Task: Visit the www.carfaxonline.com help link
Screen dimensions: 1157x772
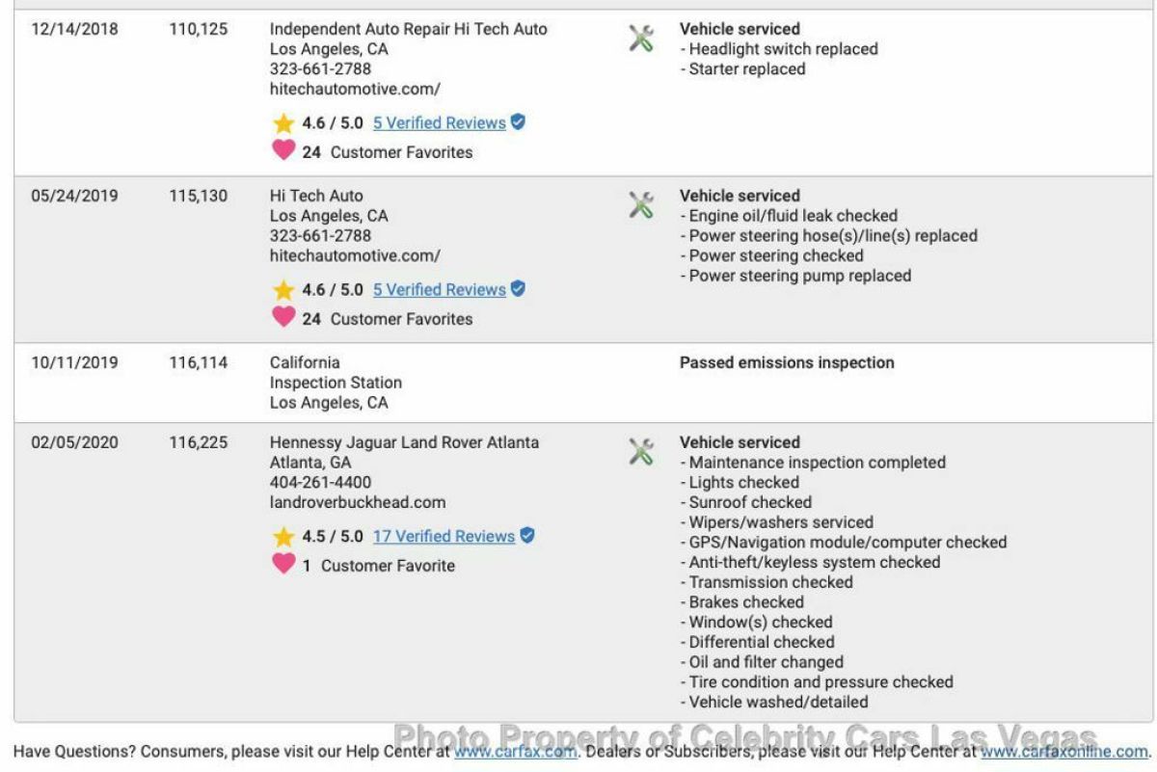Action: tap(1063, 752)
